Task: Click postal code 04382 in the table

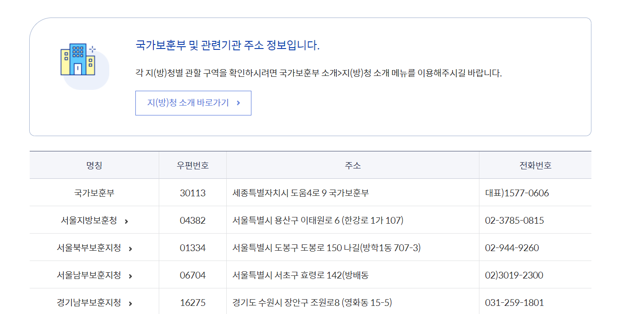Action: 192,220
